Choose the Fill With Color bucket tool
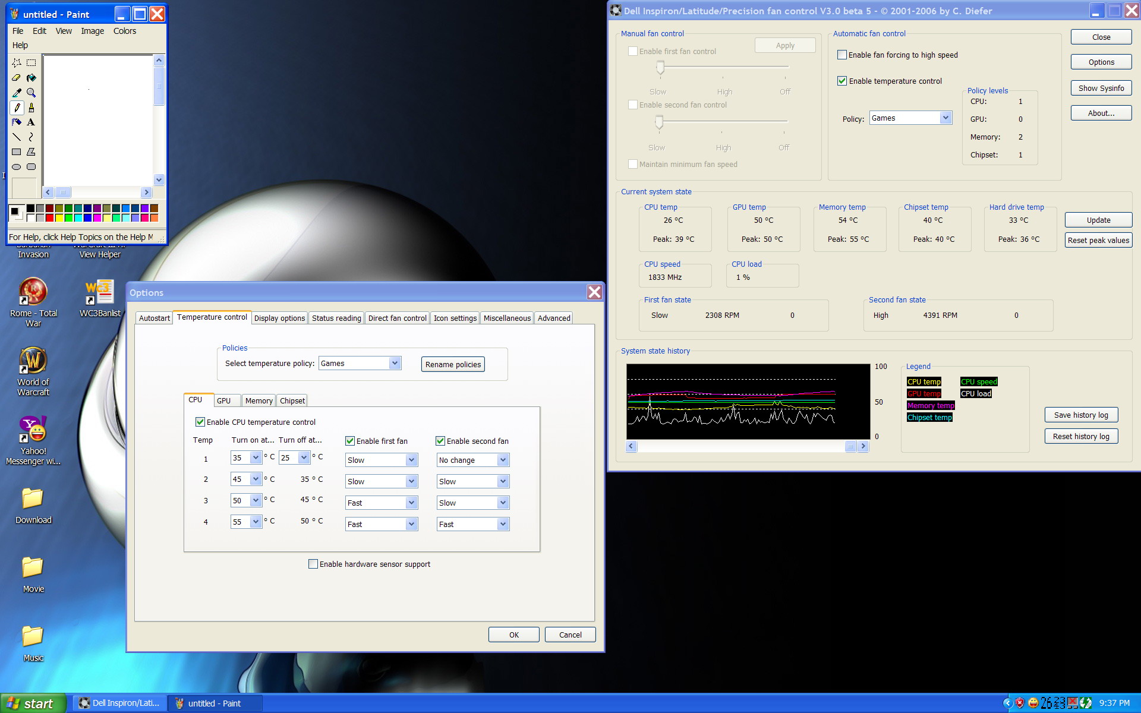The width and height of the screenshot is (1141, 713). click(31, 77)
